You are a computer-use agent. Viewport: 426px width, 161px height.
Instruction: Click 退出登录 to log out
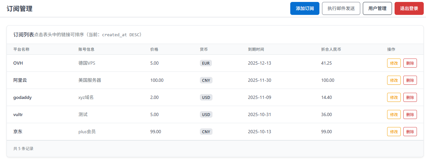[x=409, y=8]
